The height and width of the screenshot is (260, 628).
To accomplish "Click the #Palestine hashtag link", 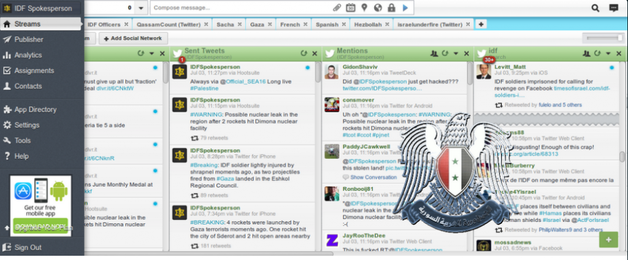I will [204, 88].
